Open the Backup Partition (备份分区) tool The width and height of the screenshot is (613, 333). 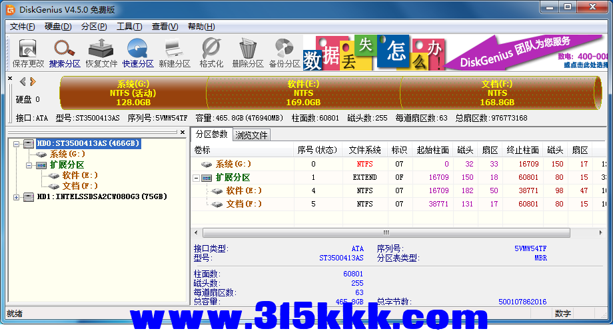(x=285, y=53)
